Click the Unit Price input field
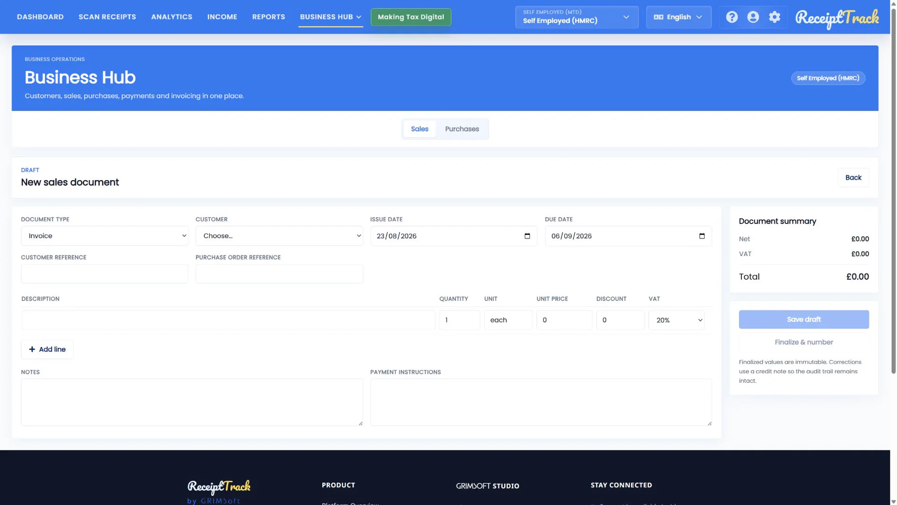This screenshot has height=505, width=897. (x=564, y=320)
